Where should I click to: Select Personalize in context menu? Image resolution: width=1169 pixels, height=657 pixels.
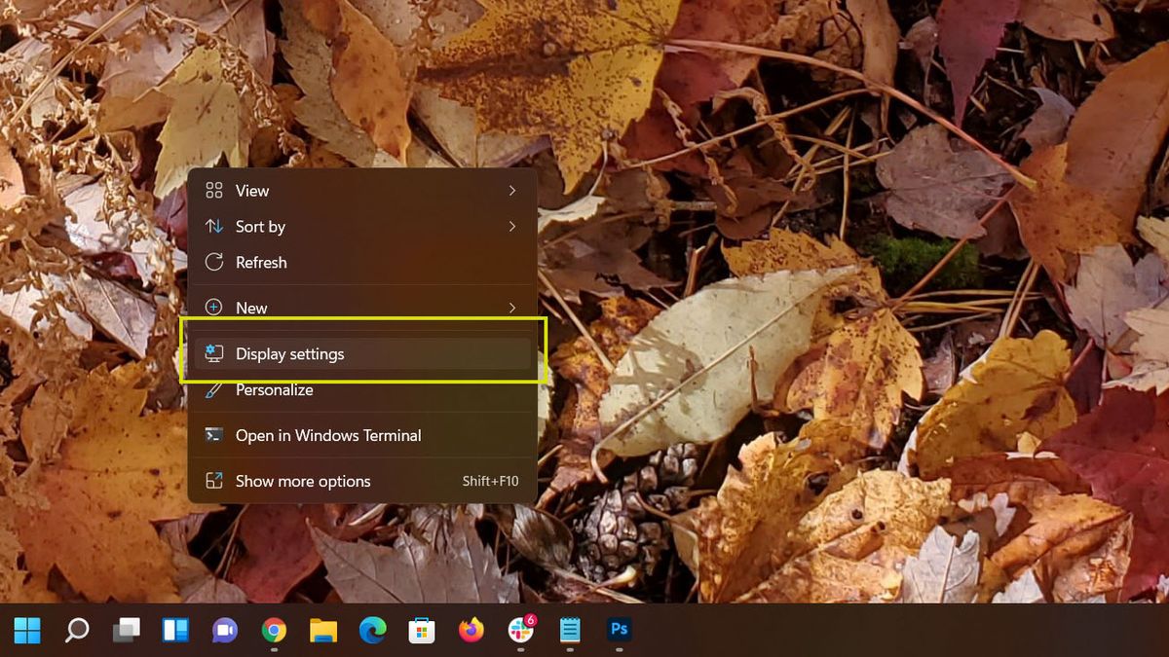pyautogui.click(x=361, y=390)
